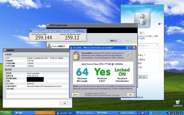Click the 註冊 sign-up link in Messenger
The width and height of the screenshot is (184, 115).
click(143, 39)
